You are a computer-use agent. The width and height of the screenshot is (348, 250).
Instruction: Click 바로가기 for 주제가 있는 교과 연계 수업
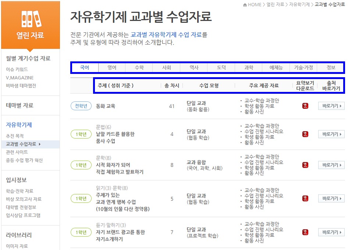(x=331, y=198)
